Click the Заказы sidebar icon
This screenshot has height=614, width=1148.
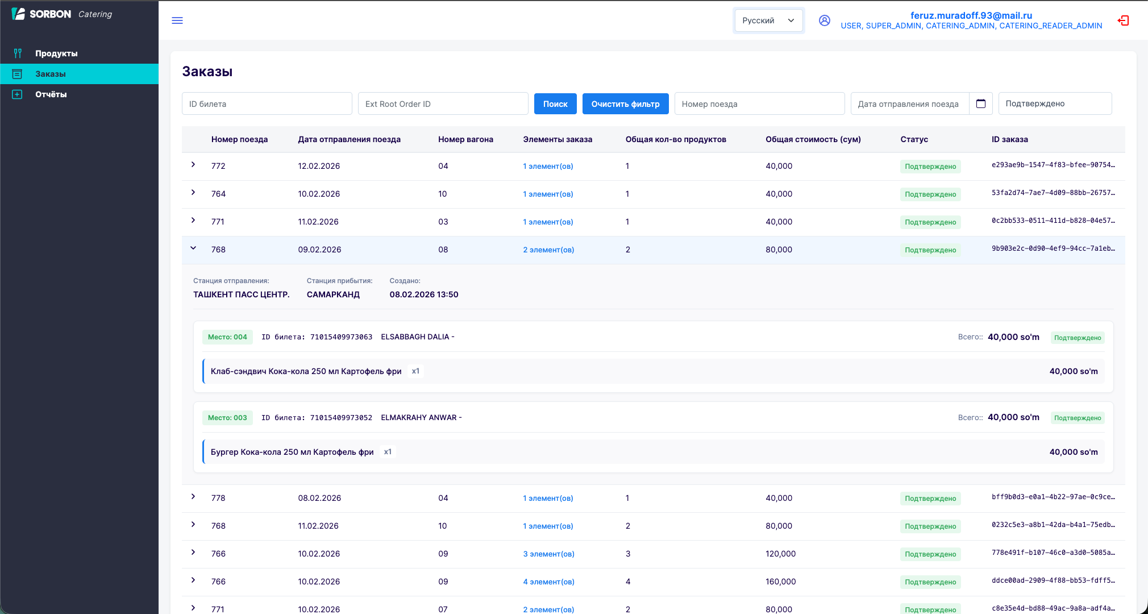[x=18, y=73]
